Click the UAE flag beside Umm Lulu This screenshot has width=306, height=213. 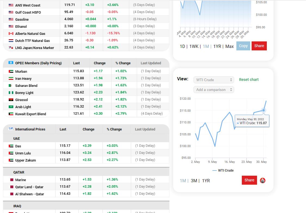[11, 153]
